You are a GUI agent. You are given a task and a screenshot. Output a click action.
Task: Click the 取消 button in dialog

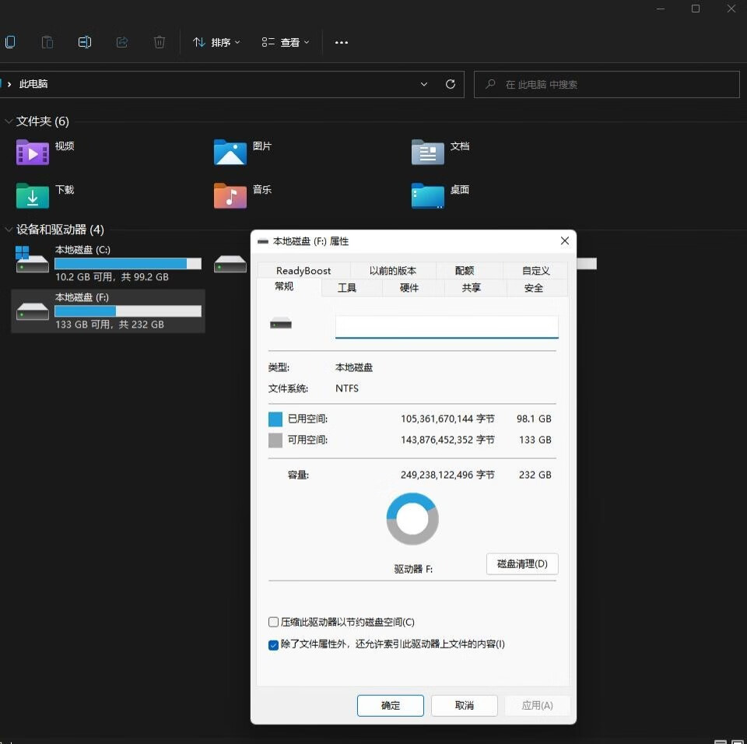[465, 705]
